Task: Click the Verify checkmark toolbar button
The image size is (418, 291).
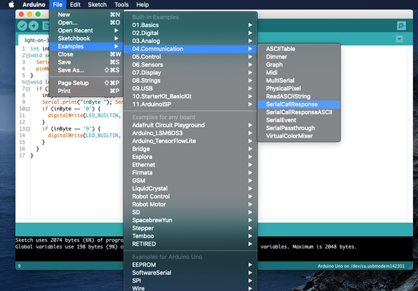Action: [23, 26]
